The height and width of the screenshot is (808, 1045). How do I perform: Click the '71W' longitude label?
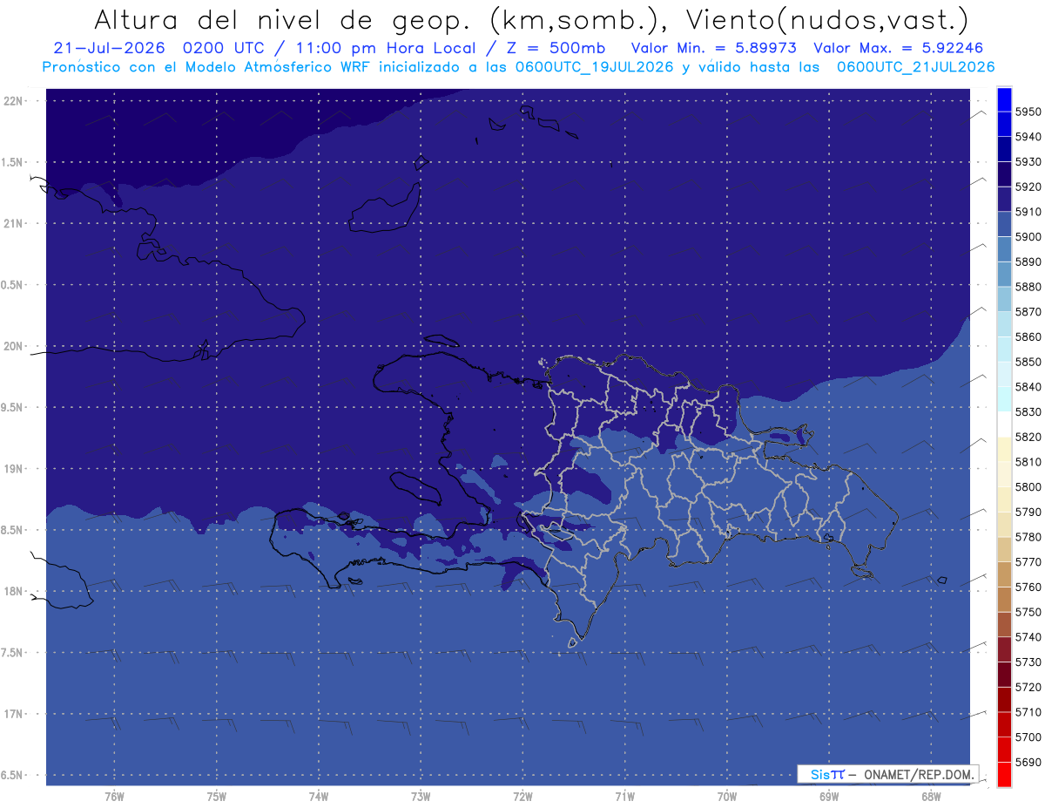click(624, 797)
